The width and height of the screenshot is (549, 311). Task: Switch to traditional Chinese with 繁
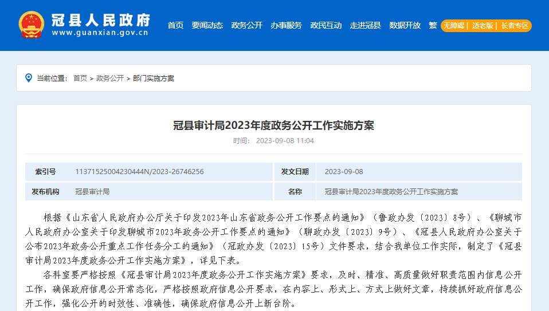433,26
